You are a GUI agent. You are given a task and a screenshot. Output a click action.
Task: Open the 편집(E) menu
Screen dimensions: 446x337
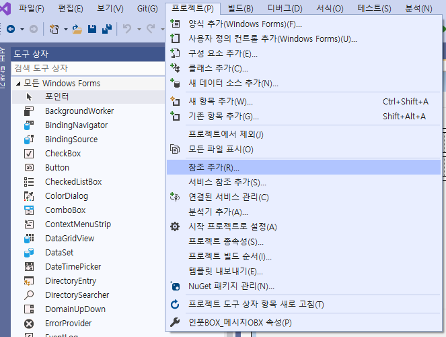click(x=71, y=9)
